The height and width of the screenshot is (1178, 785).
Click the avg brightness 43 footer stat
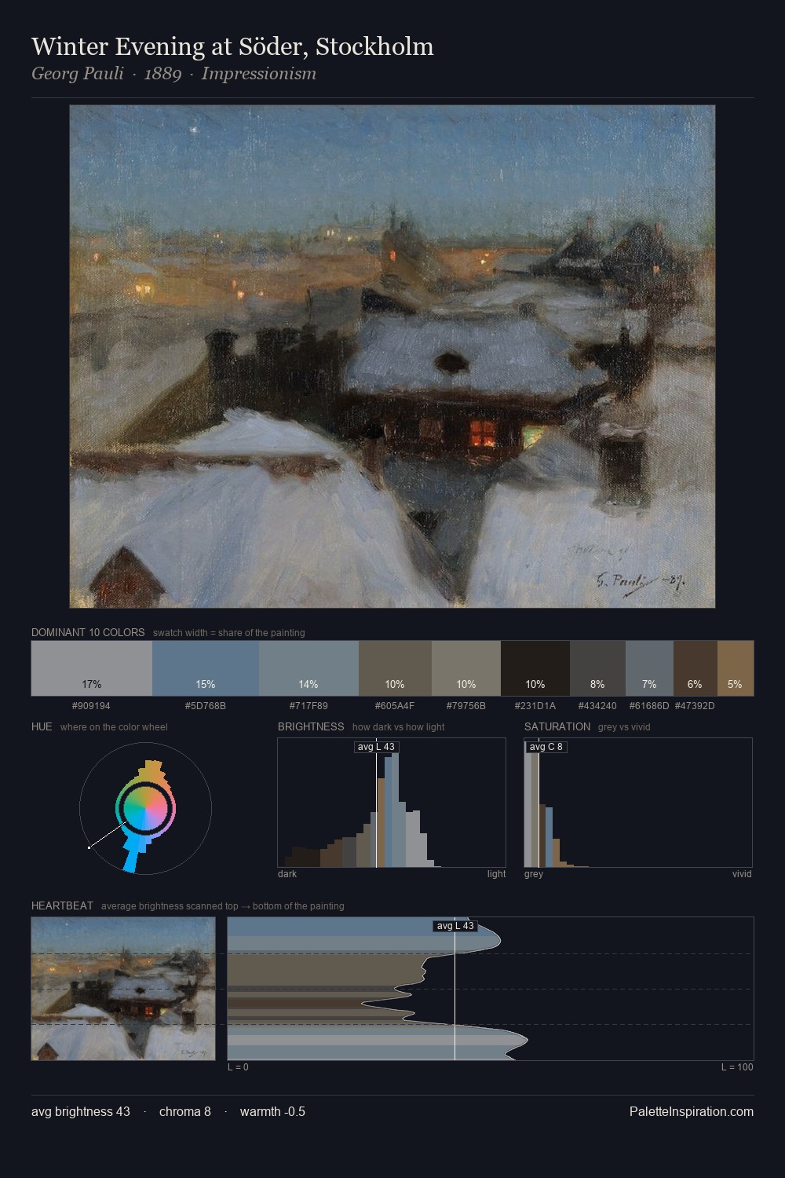click(x=81, y=1112)
